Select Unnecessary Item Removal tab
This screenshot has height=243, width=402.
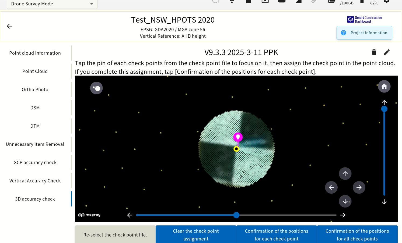[35, 144]
